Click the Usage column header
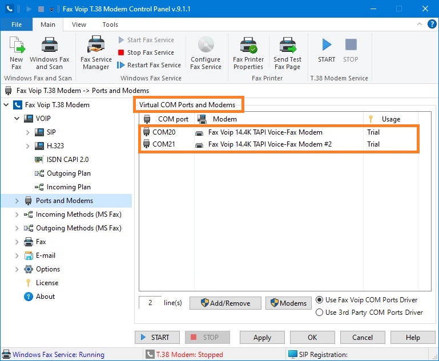439x361 pixels. pos(391,119)
